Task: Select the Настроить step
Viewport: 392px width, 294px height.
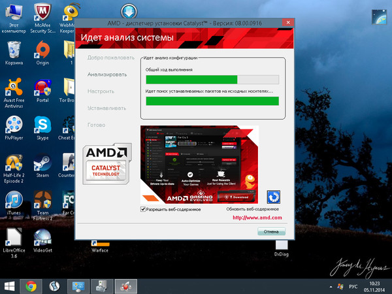Action: (x=101, y=91)
